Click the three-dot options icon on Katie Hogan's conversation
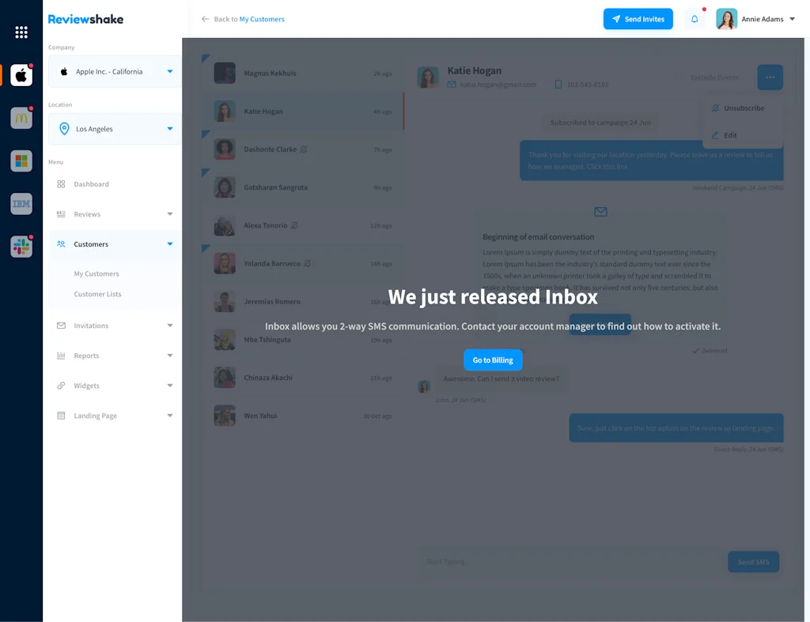Viewport: 810px width, 622px height. tap(769, 77)
